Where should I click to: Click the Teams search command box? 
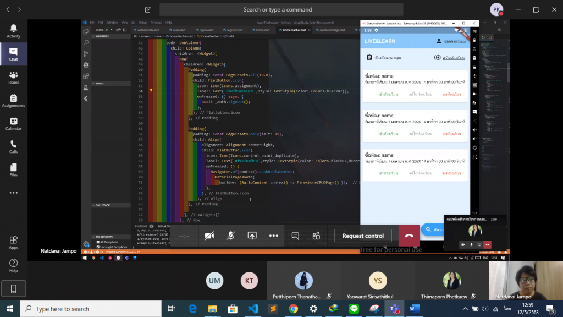(281, 9)
